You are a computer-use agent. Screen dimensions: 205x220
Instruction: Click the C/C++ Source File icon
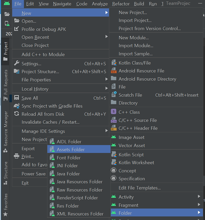pyautogui.click(x=114, y=120)
